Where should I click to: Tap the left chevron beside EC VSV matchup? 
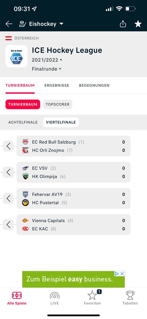tap(8, 172)
